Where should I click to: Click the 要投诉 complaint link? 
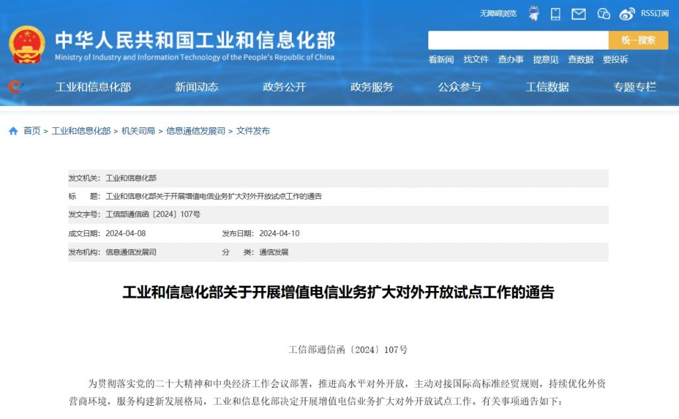pos(615,60)
